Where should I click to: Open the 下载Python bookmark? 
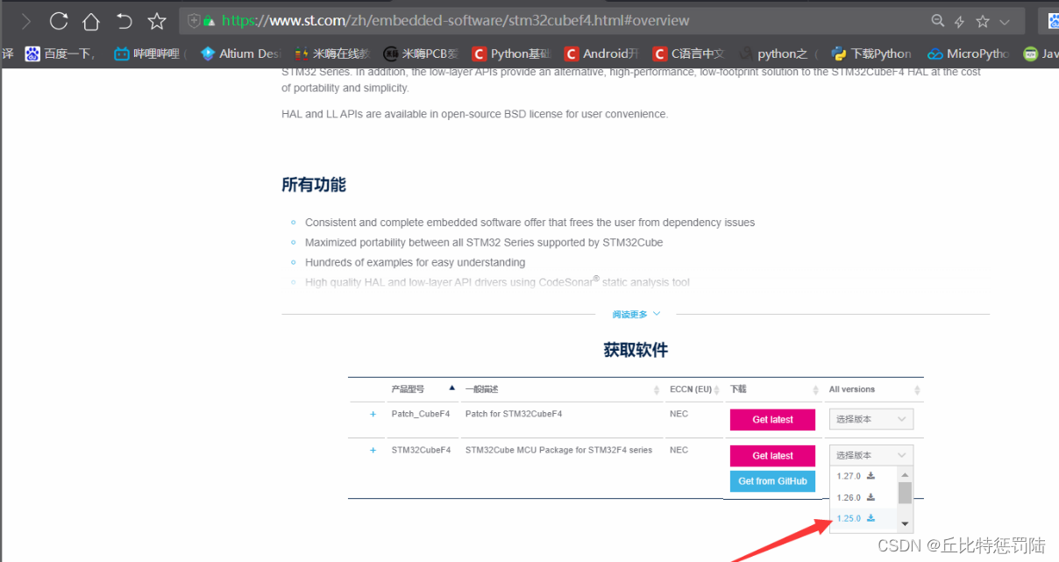point(871,53)
